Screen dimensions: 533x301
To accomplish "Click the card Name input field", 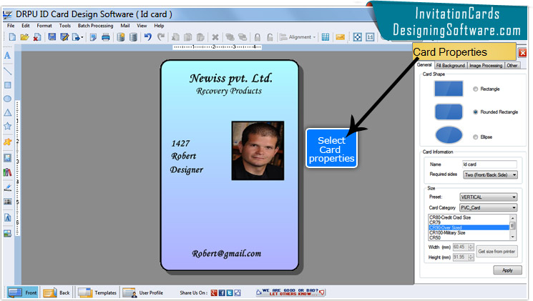I will (x=489, y=164).
